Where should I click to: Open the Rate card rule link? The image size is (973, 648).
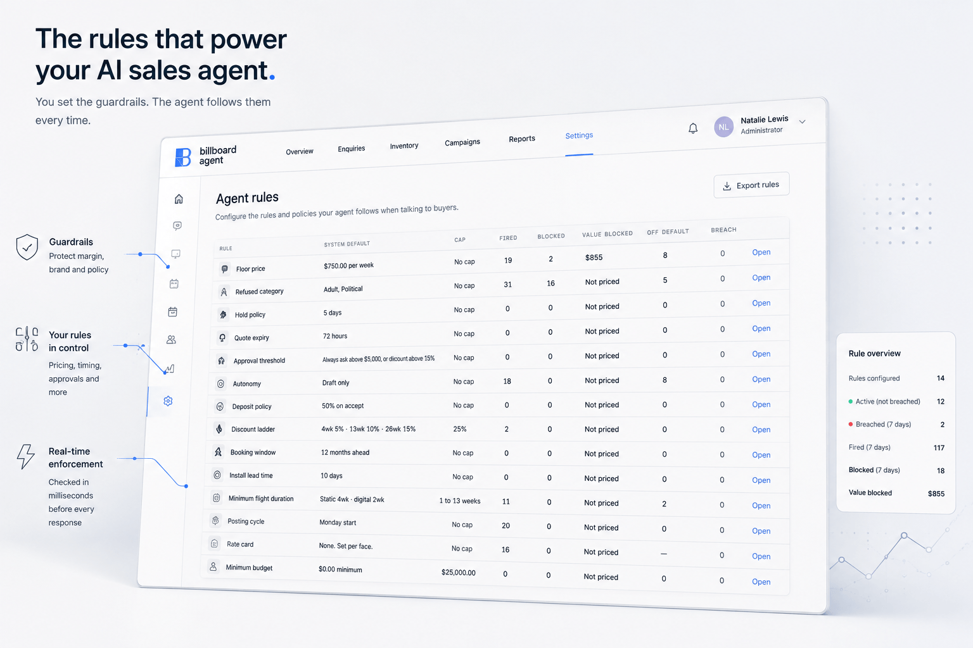(x=761, y=557)
